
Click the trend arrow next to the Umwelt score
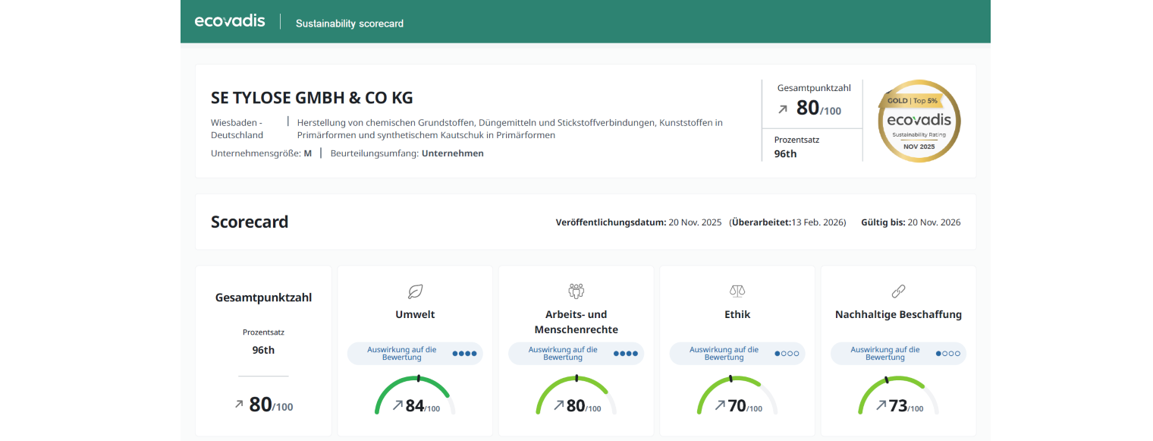point(399,406)
